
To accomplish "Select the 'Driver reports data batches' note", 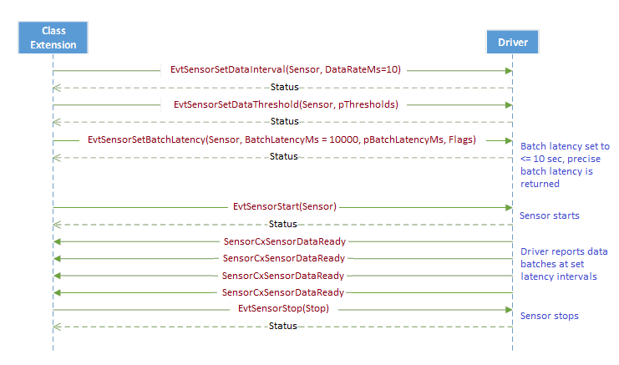I will pos(564,264).
